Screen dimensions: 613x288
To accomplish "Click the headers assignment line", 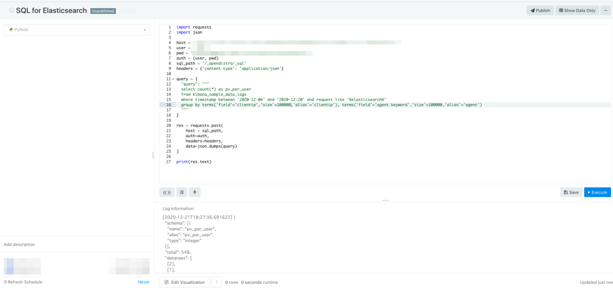I will click(x=230, y=68).
